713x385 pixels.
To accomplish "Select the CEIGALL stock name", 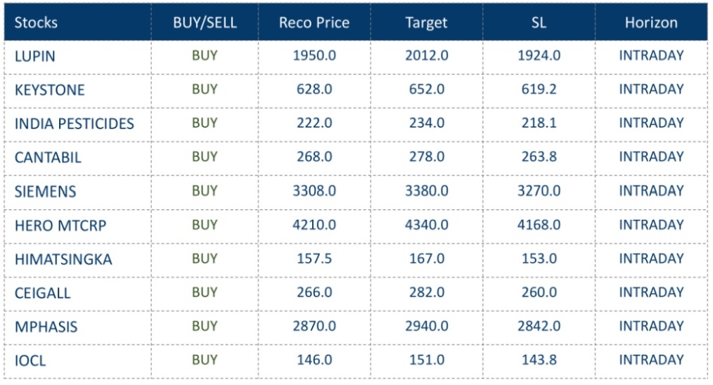I will click(42, 294).
